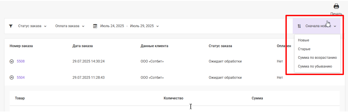Open the Статус заказа filter dropdown
Image resolution: width=348 pixels, height=112 pixels.
click(x=32, y=26)
